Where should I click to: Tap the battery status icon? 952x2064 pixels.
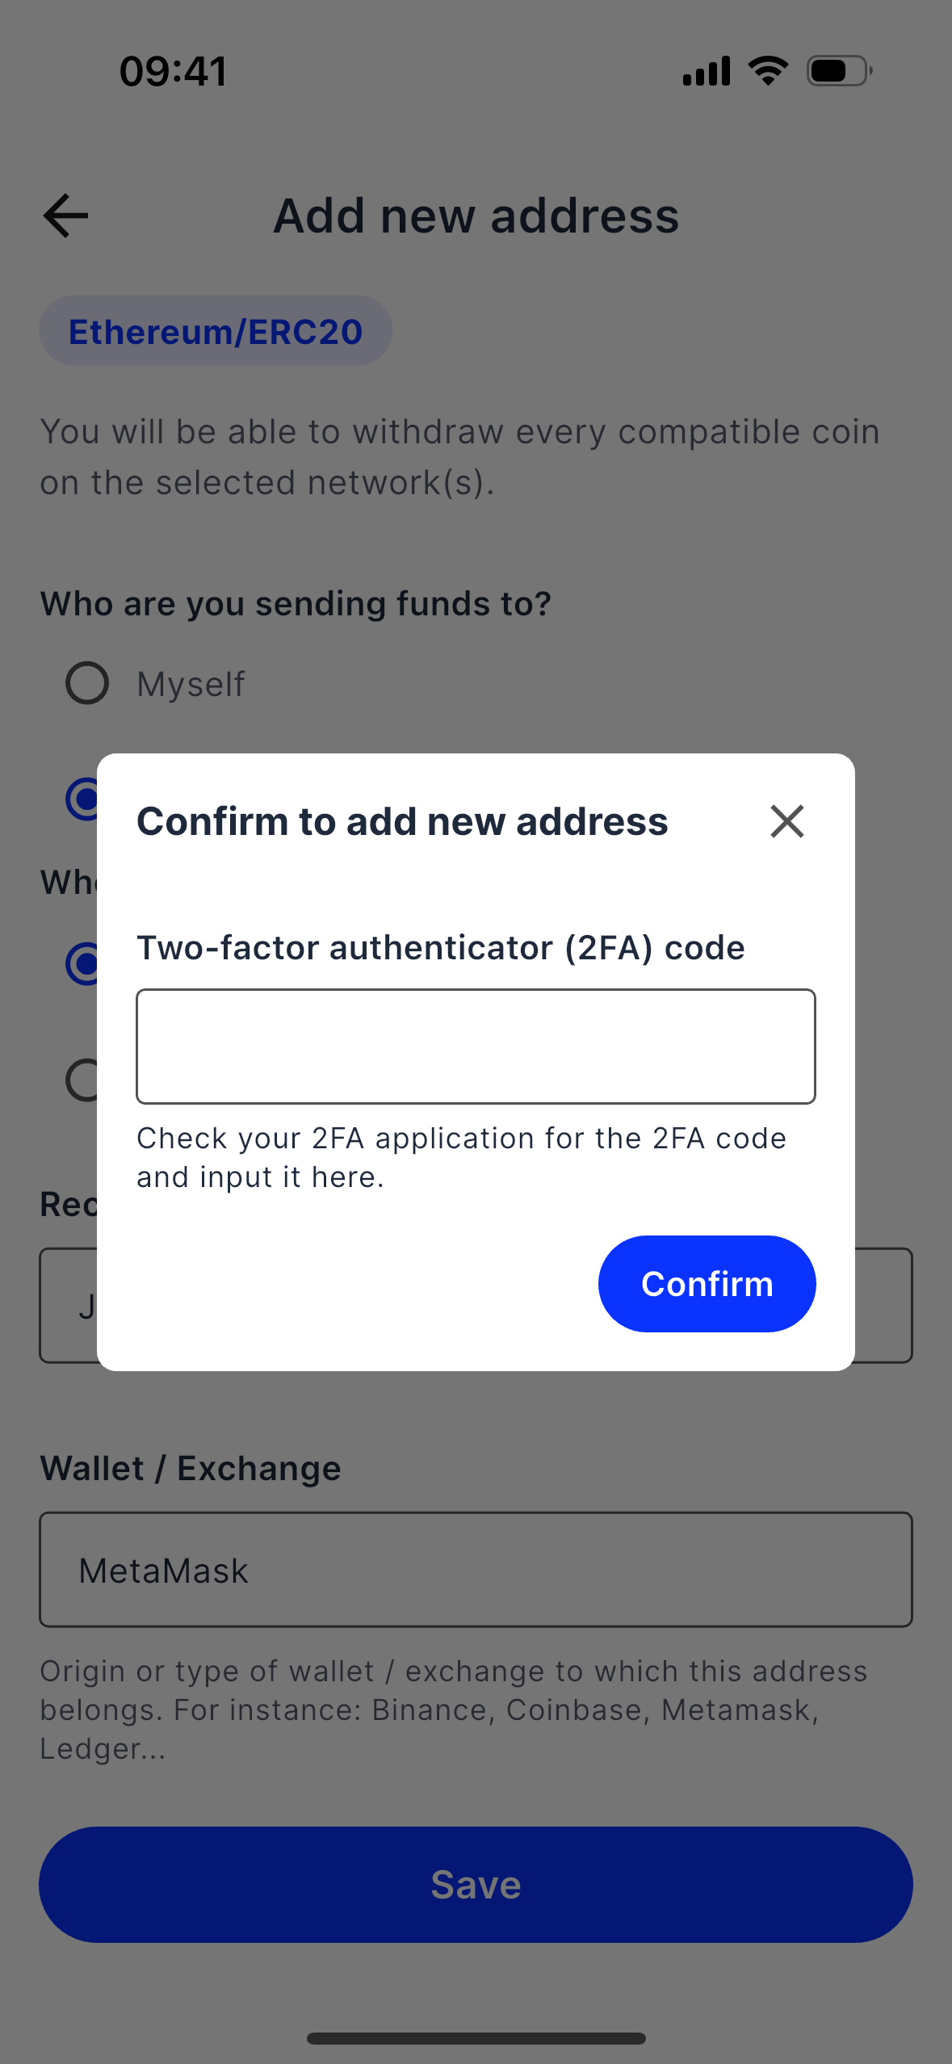[839, 71]
